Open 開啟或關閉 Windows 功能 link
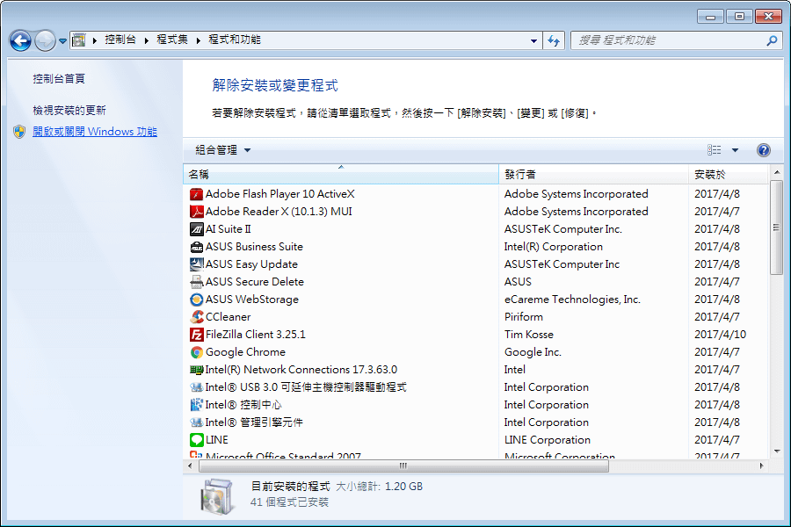The width and height of the screenshot is (791, 527). coord(95,132)
